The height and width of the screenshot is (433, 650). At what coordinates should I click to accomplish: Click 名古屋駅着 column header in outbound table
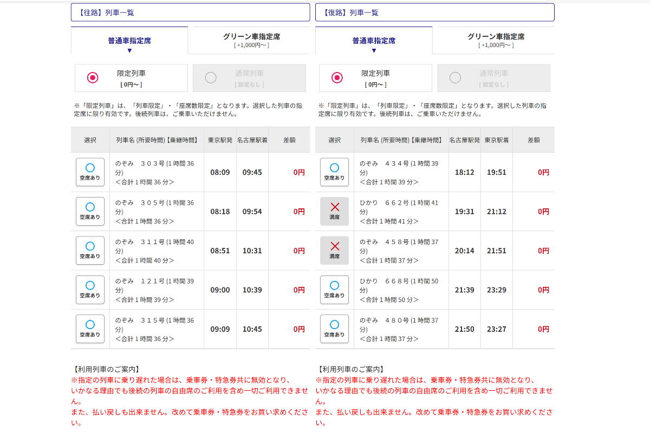tap(252, 140)
